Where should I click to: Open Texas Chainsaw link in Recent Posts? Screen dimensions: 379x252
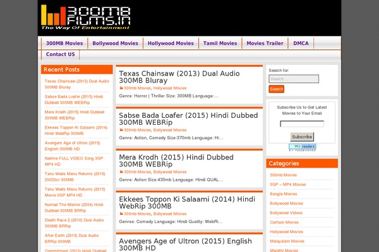77,84
